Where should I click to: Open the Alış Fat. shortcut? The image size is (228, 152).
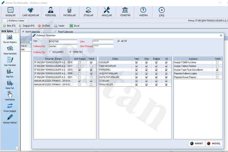(10, 73)
